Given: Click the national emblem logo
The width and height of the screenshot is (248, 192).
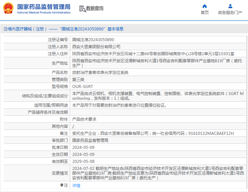Looking at the screenshot, I should click(8, 8).
